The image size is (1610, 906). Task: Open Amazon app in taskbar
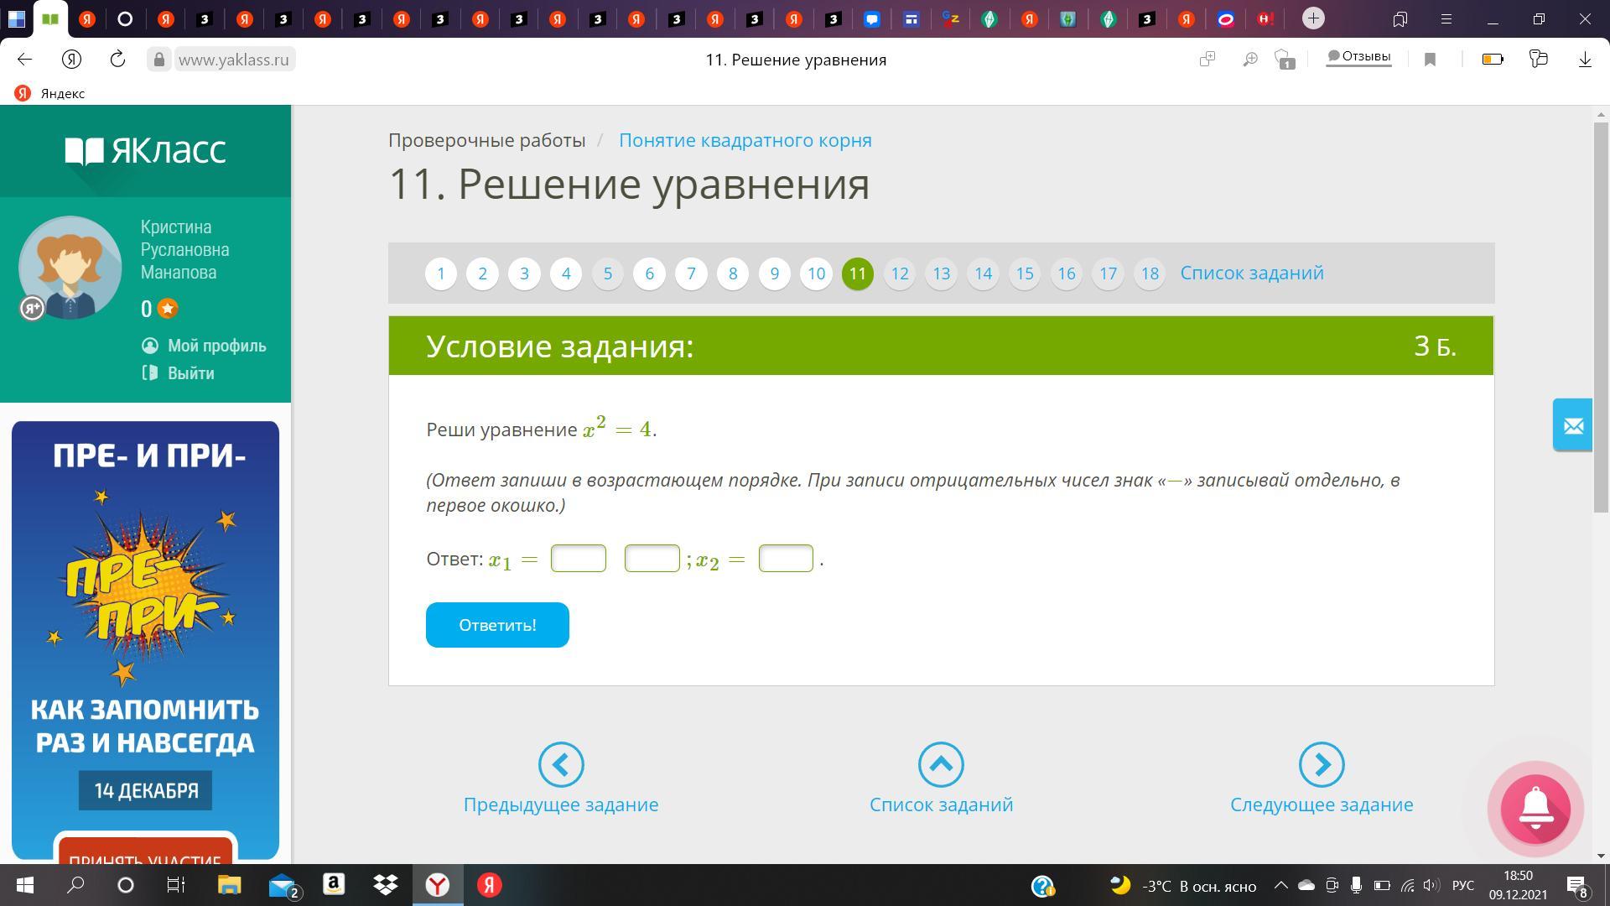pos(334,885)
